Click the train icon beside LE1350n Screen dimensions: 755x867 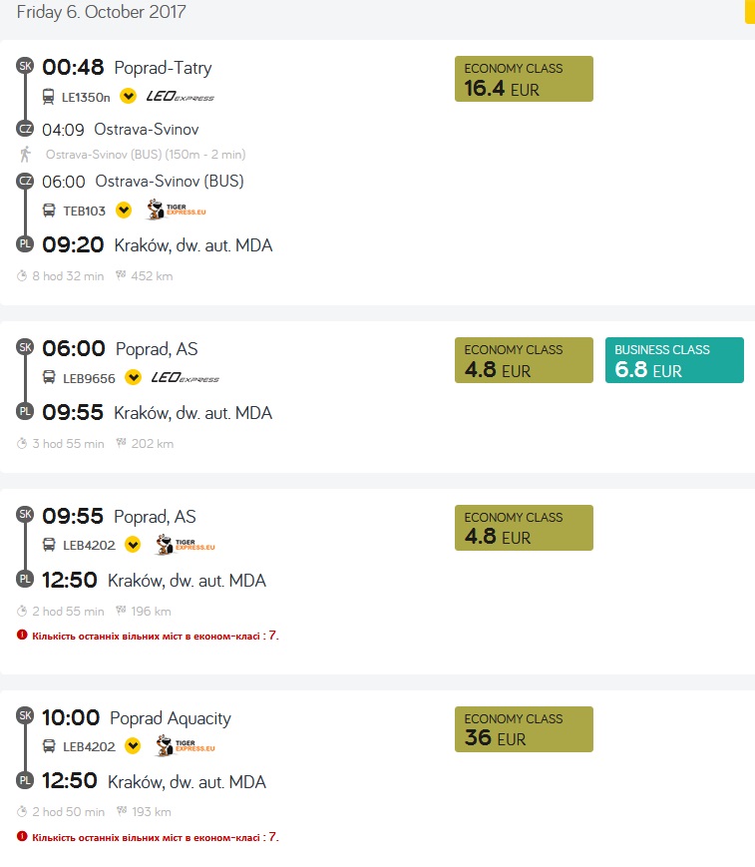49,97
